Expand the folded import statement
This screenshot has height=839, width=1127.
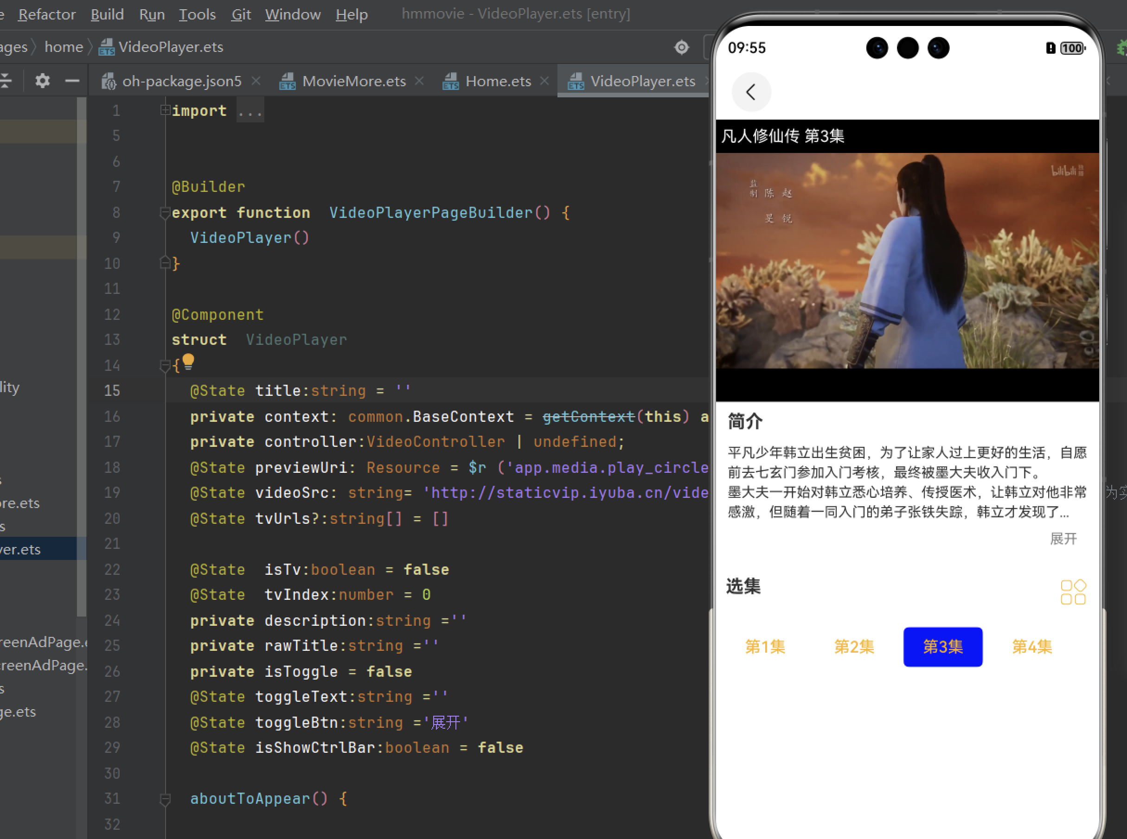[x=165, y=110]
